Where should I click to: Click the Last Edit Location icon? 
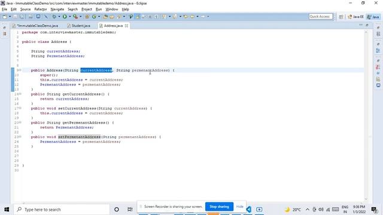pos(186,17)
